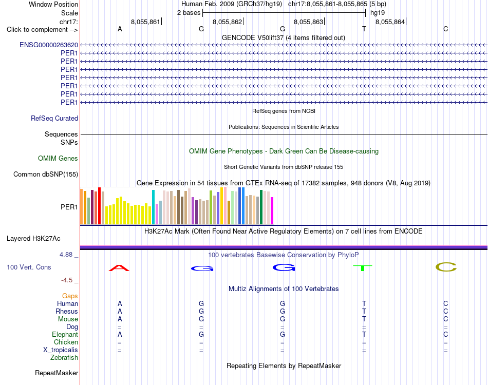Click the 'RefSeq genes from NCBI' track title
This screenshot has height=385, width=488.
pyautogui.click(x=284, y=111)
